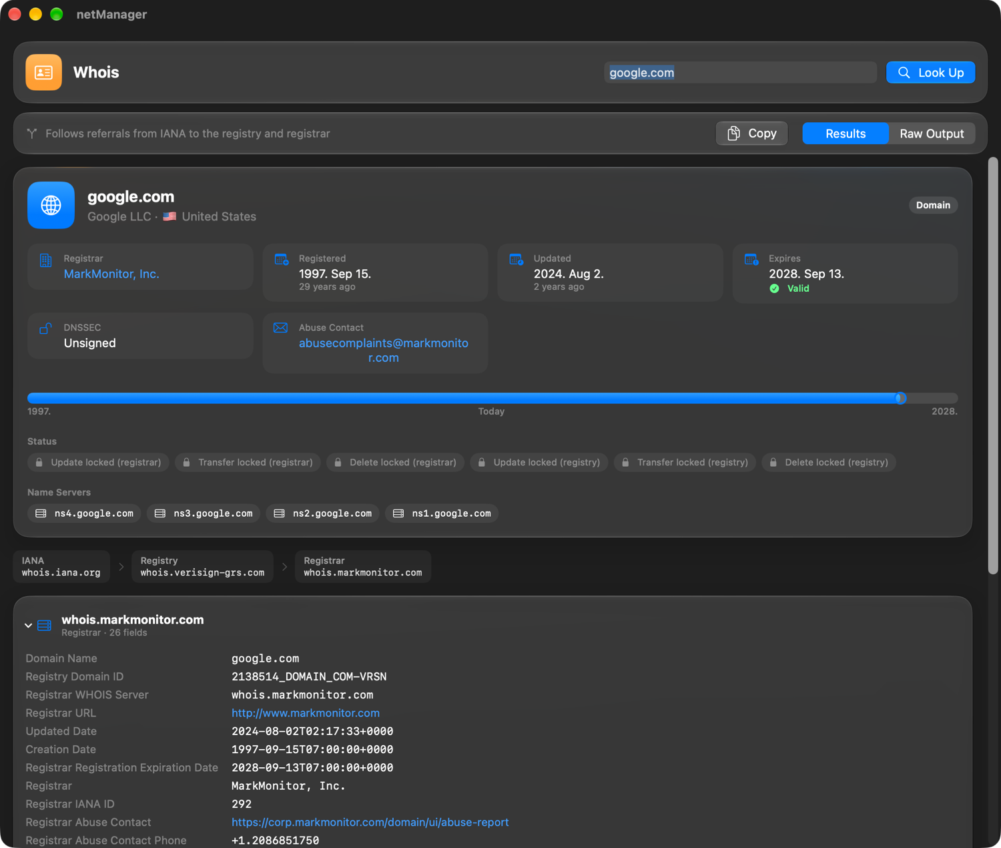The image size is (1001, 848).
Task: Click the 2028. Sep 13. expiry date
Action: coord(806,274)
